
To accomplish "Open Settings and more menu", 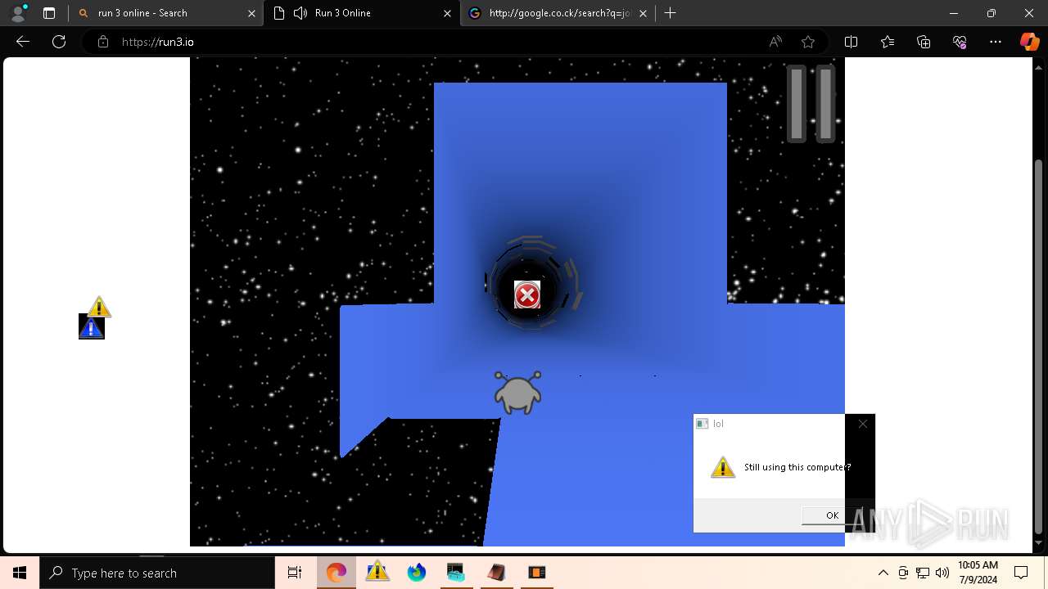I will click(996, 42).
